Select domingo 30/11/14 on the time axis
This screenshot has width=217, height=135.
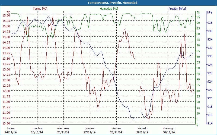tap(169, 130)
